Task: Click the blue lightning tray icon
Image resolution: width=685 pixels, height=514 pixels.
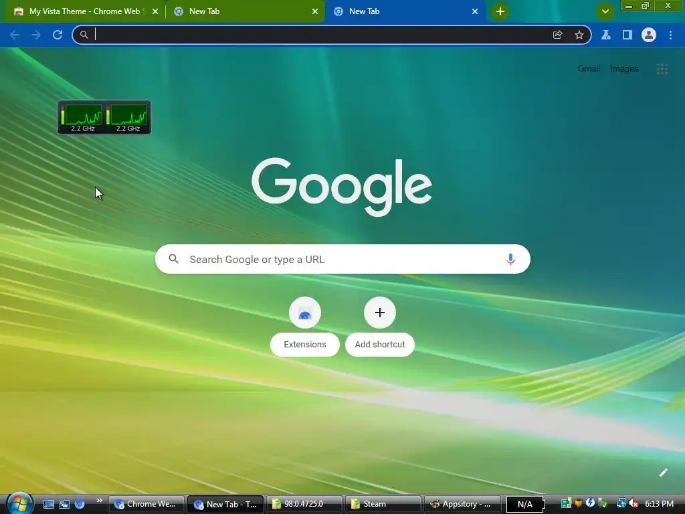Action: (x=590, y=503)
